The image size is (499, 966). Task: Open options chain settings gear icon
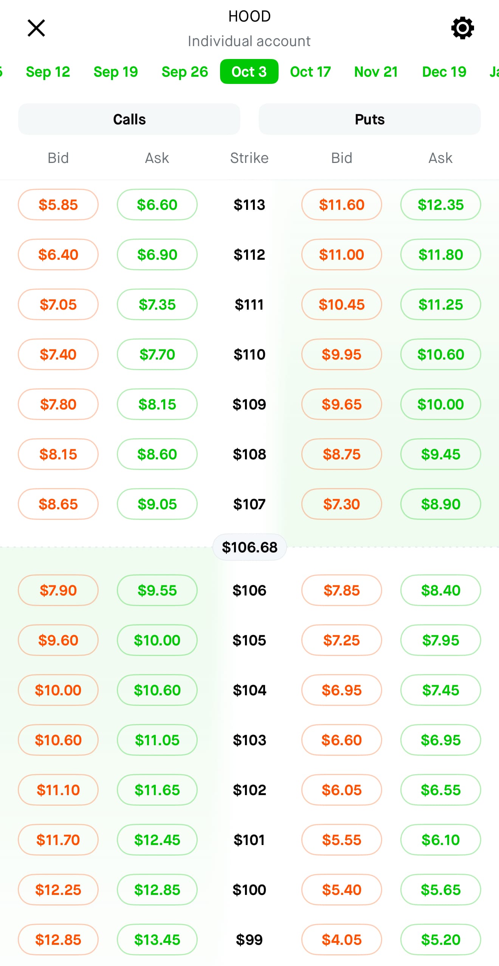coord(462,28)
